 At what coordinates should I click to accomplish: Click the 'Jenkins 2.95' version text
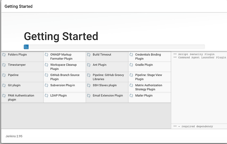point(14,136)
